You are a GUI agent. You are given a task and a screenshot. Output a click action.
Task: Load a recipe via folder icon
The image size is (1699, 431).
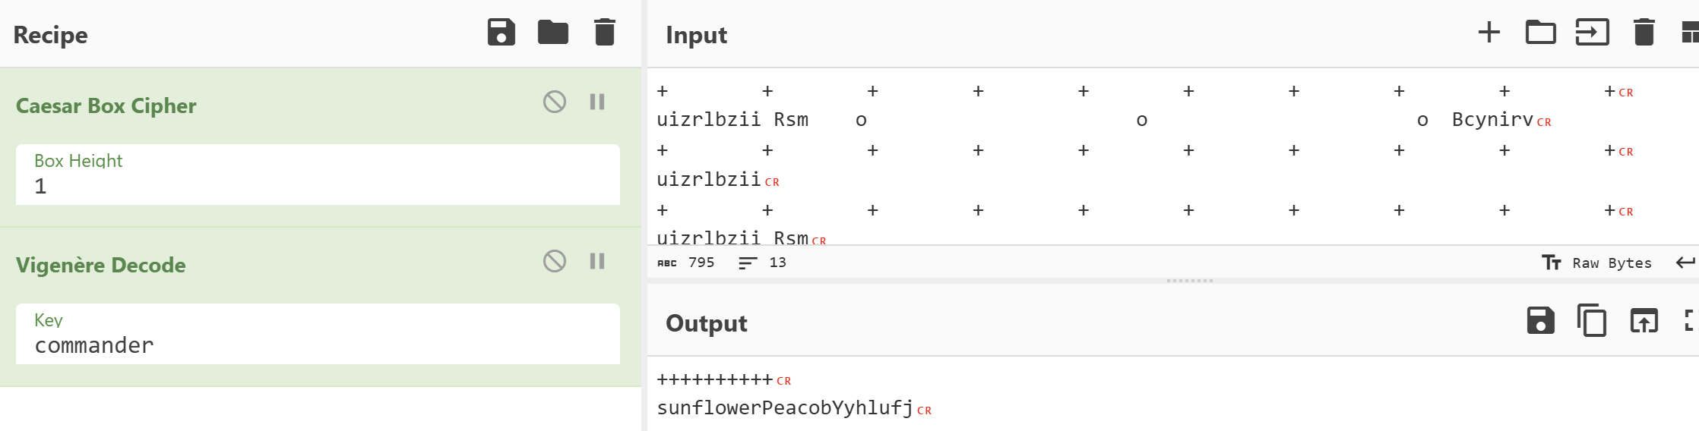(x=553, y=33)
